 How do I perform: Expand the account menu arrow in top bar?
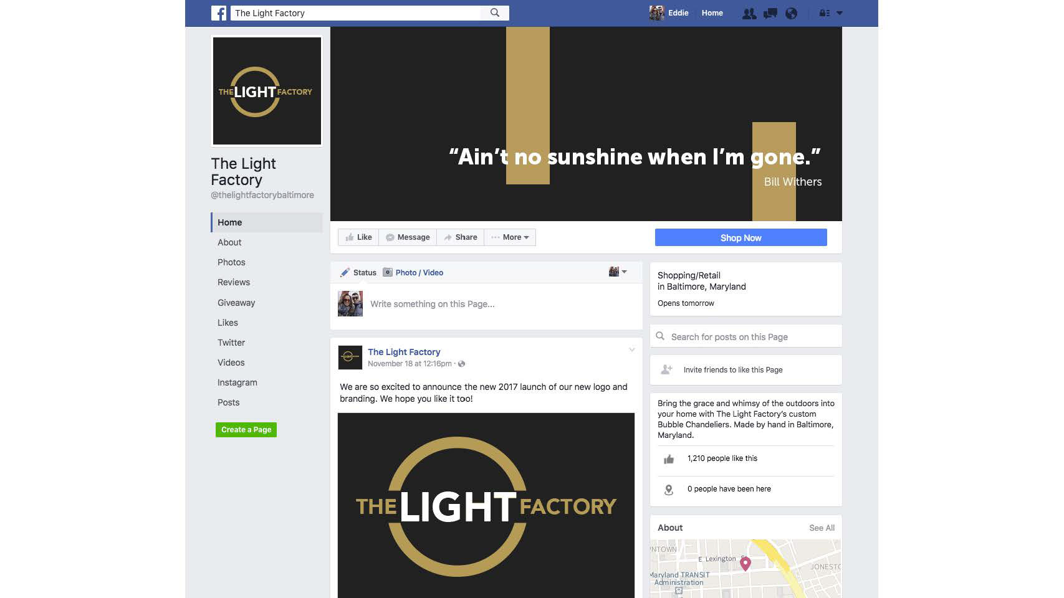[x=840, y=13]
